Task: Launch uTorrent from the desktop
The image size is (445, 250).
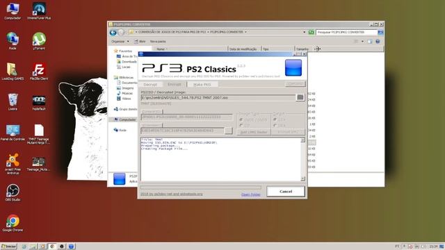Action: click(x=39, y=42)
